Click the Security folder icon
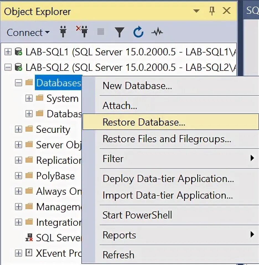Image resolution: width=259 pixels, height=265 pixels. (x=29, y=129)
